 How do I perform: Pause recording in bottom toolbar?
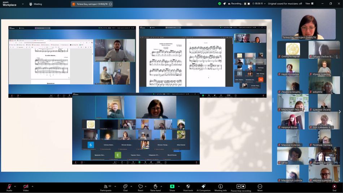pyautogui.click(x=238, y=186)
